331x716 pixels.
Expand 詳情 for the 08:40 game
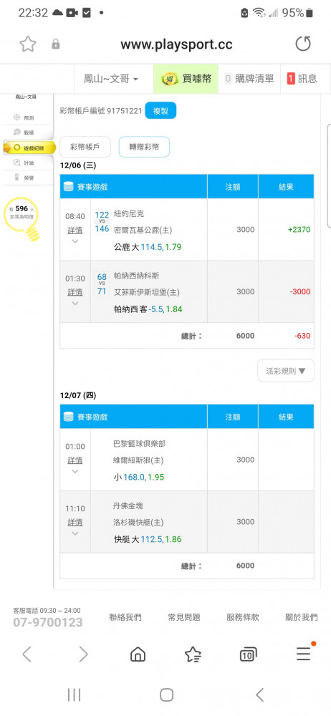pyautogui.click(x=75, y=230)
